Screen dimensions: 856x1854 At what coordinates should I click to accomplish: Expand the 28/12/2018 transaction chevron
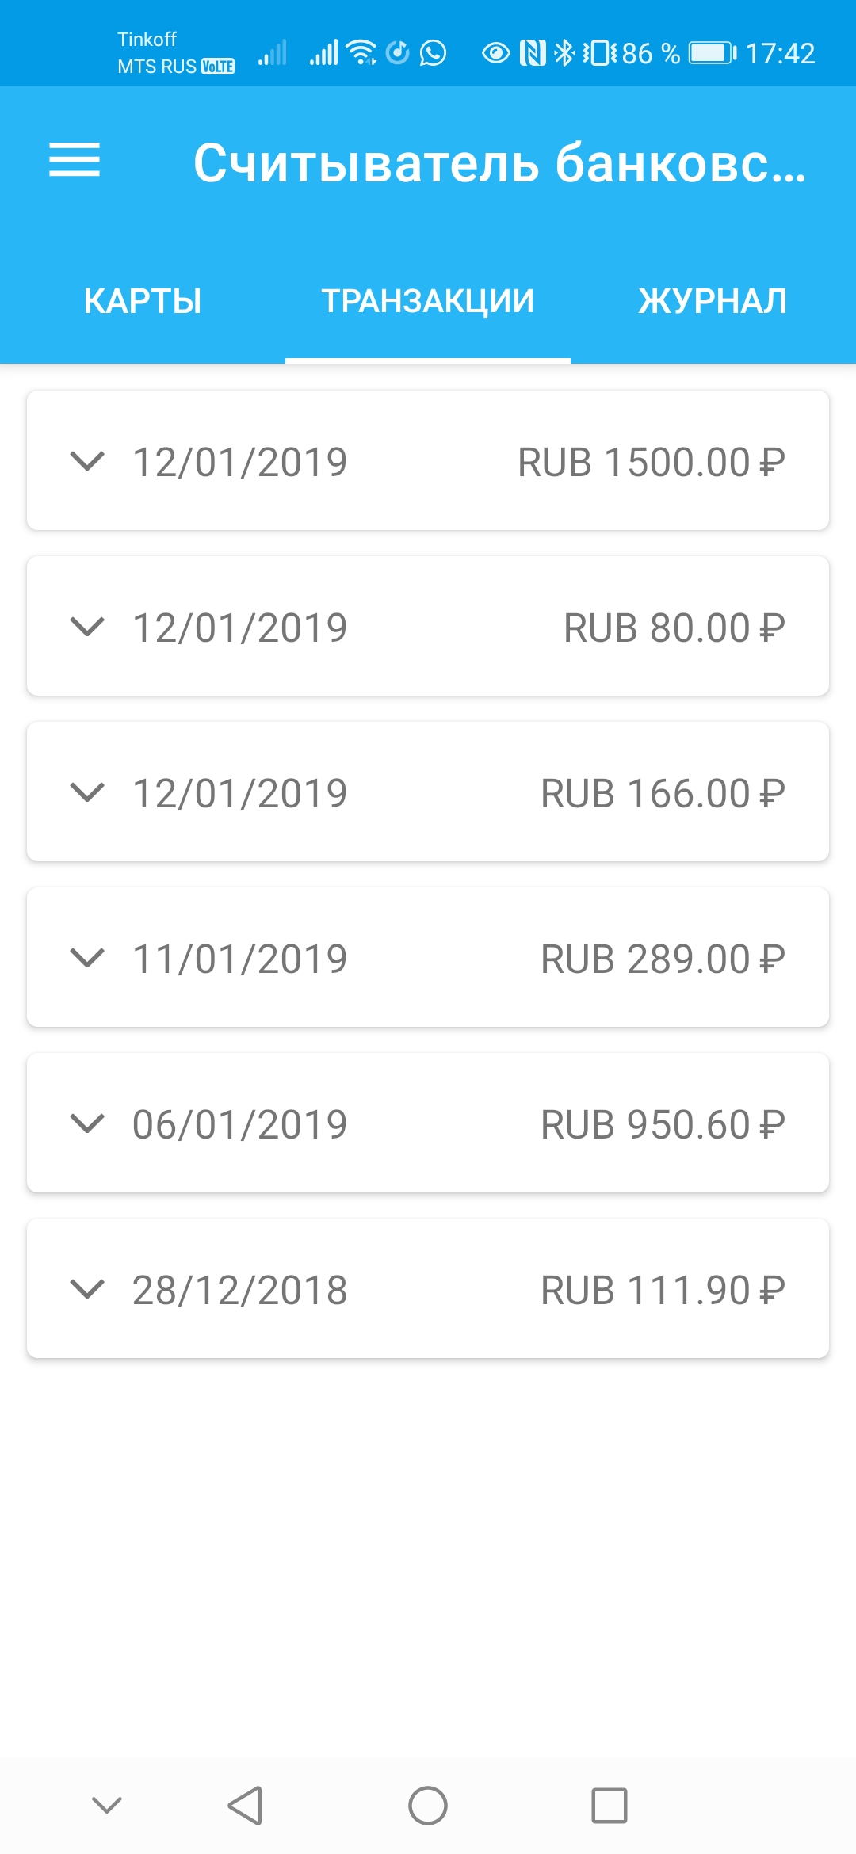pyautogui.click(x=87, y=1289)
